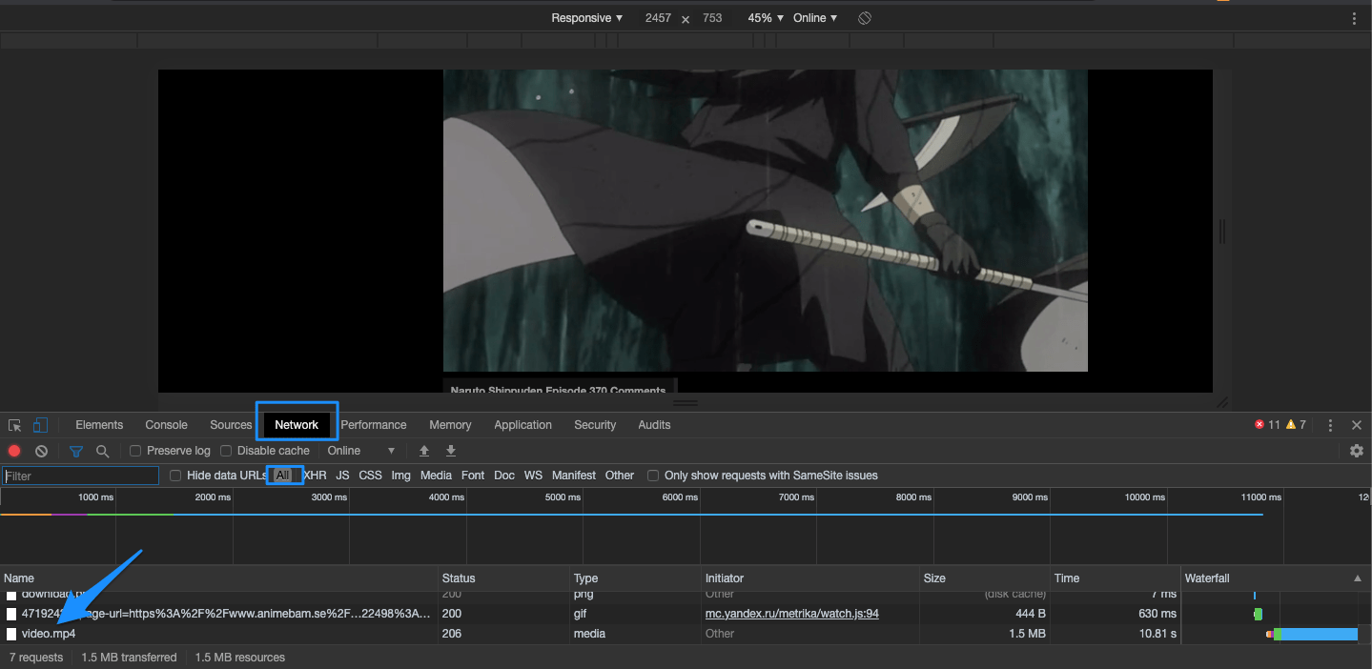This screenshot has width=1372, height=669.
Task: Click into the Filter text field
Action: 80,476
